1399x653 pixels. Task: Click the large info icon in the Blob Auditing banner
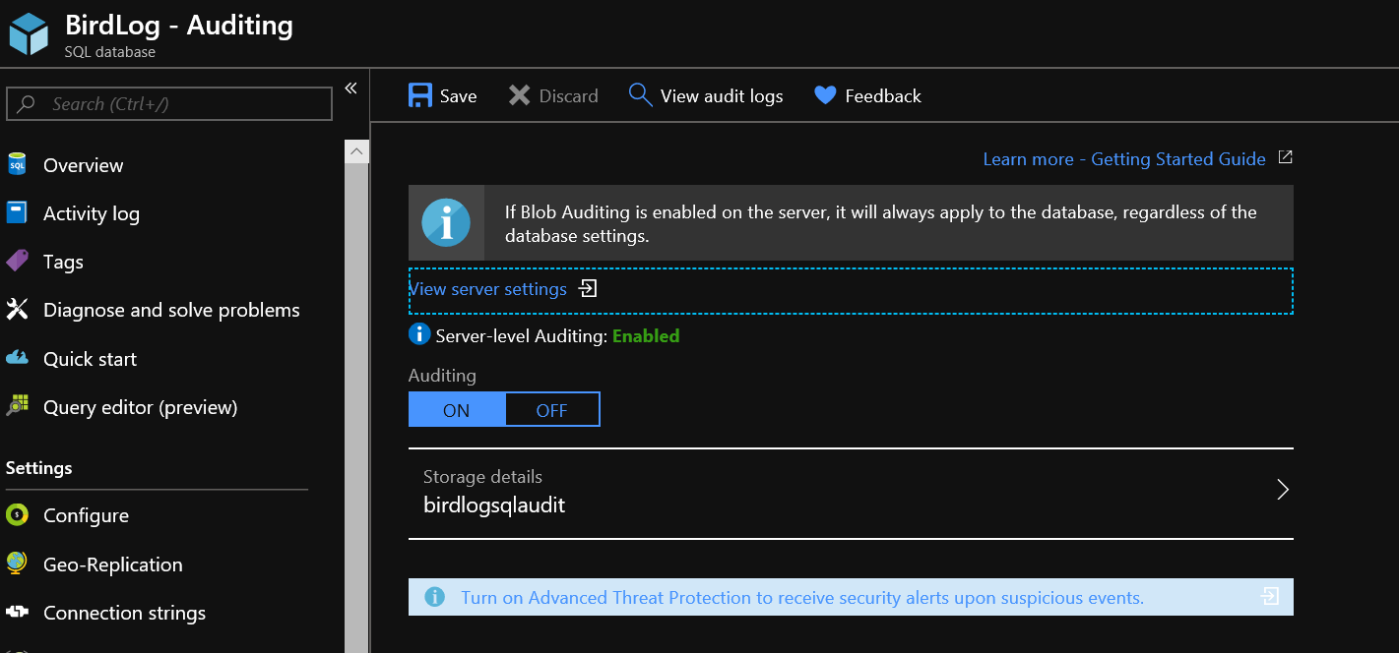pyautogui.click(x=446, y=222)
